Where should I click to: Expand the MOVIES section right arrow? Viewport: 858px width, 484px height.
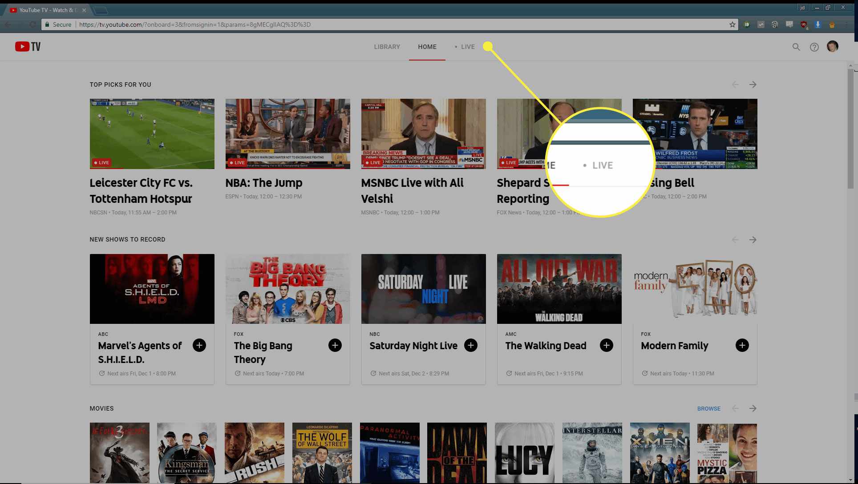tap(753, 408)
